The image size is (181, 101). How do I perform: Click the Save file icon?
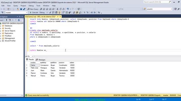tap(21, 9)
